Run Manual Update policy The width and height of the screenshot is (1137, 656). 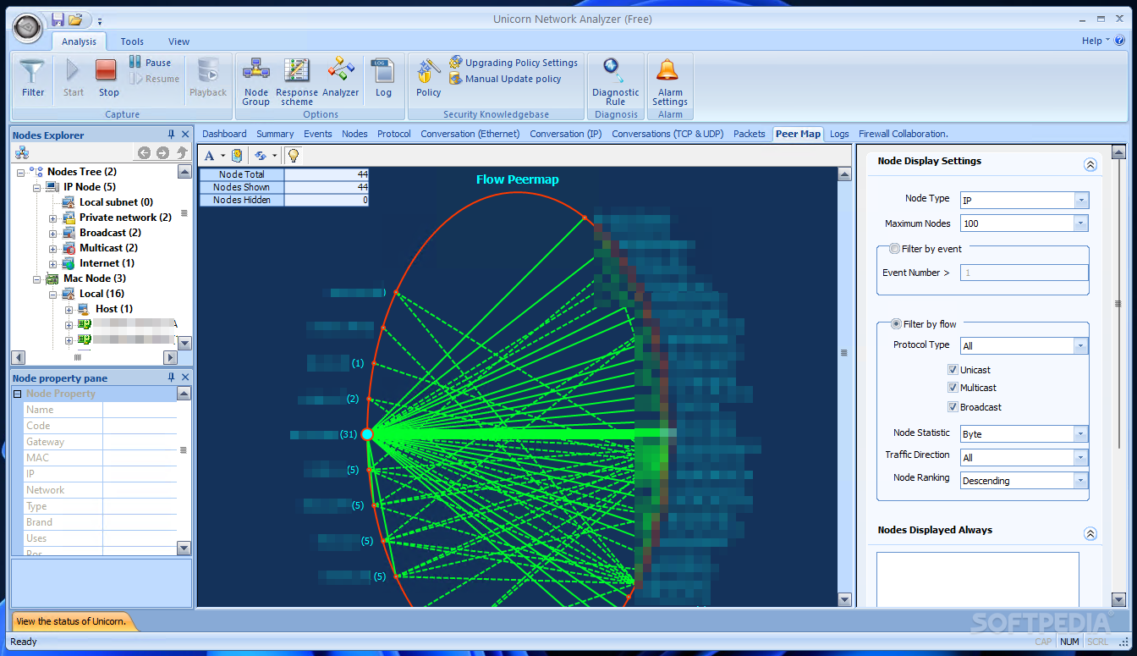[505, 79]
